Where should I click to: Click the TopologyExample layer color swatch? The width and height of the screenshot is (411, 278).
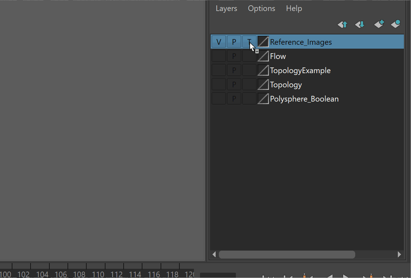[263, 70]
